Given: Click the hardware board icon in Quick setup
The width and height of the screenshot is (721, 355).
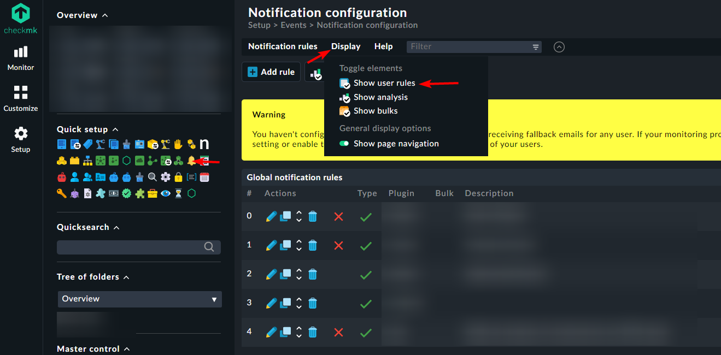Looking at the screenshot, I should (x=139, y=144).
